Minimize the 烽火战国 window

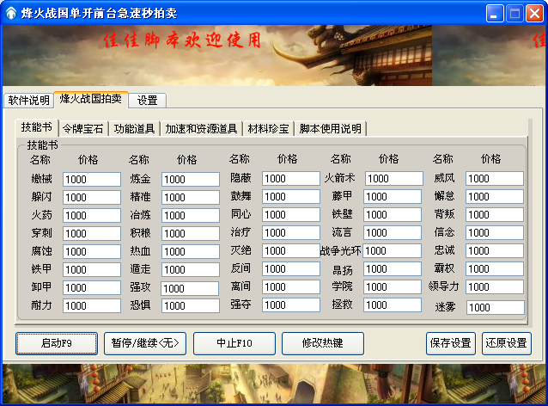pos(495,13)
